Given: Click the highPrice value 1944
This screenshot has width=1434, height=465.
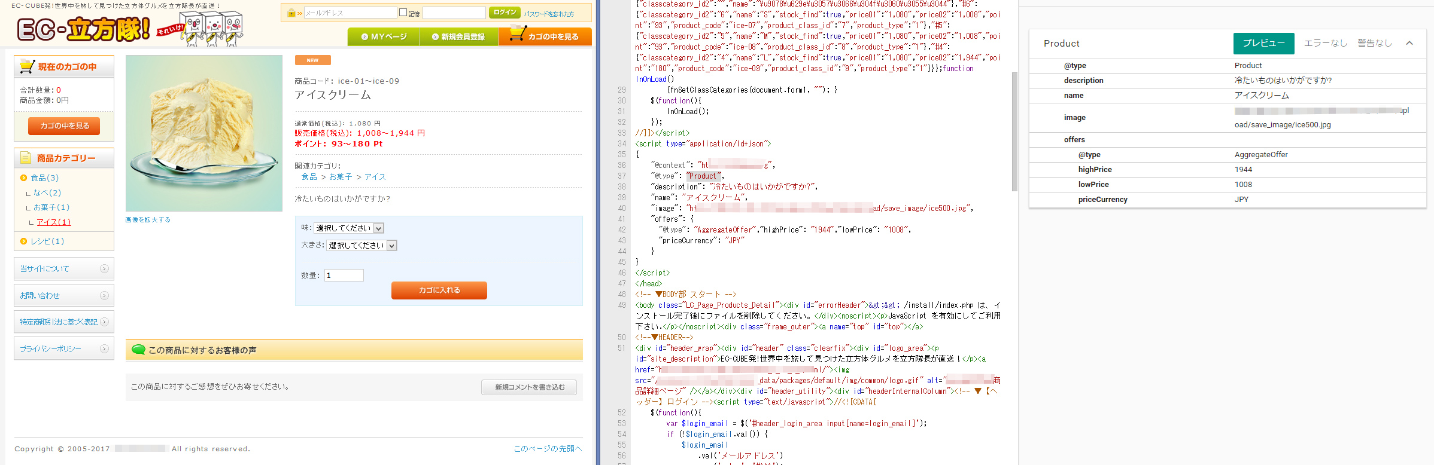Looking at the screenshot, I should point(1243,170).
